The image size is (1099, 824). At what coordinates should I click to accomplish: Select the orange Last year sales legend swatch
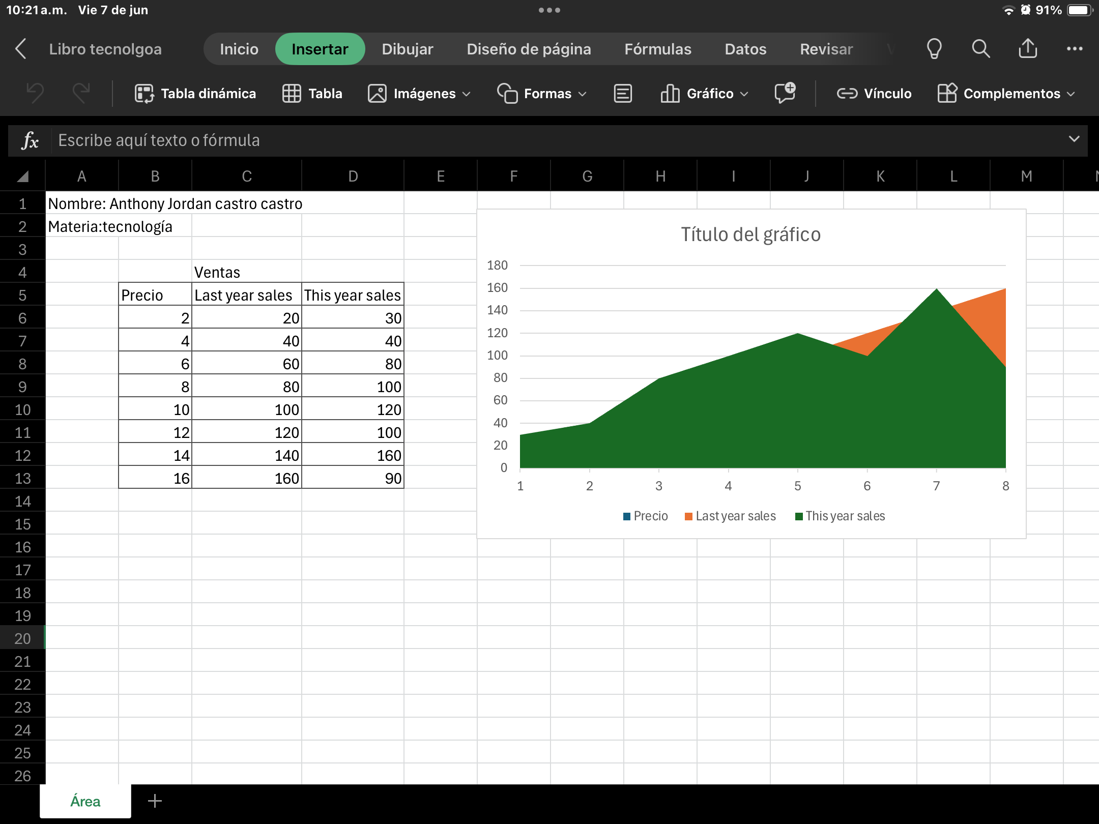(688, 516)
